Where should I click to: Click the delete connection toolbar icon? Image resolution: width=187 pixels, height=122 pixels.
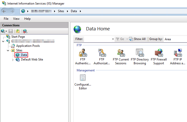coord(25,31)
